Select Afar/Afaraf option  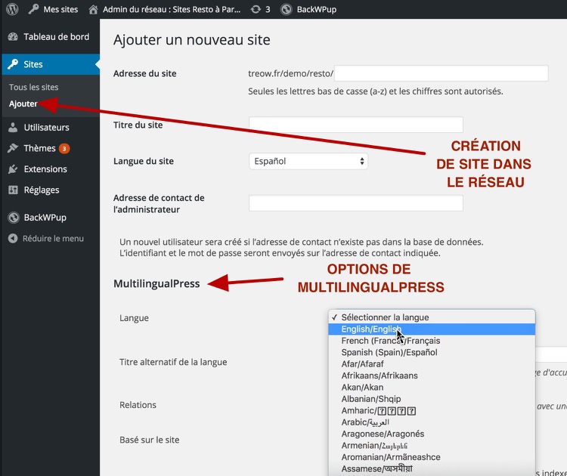pos(432,364)
